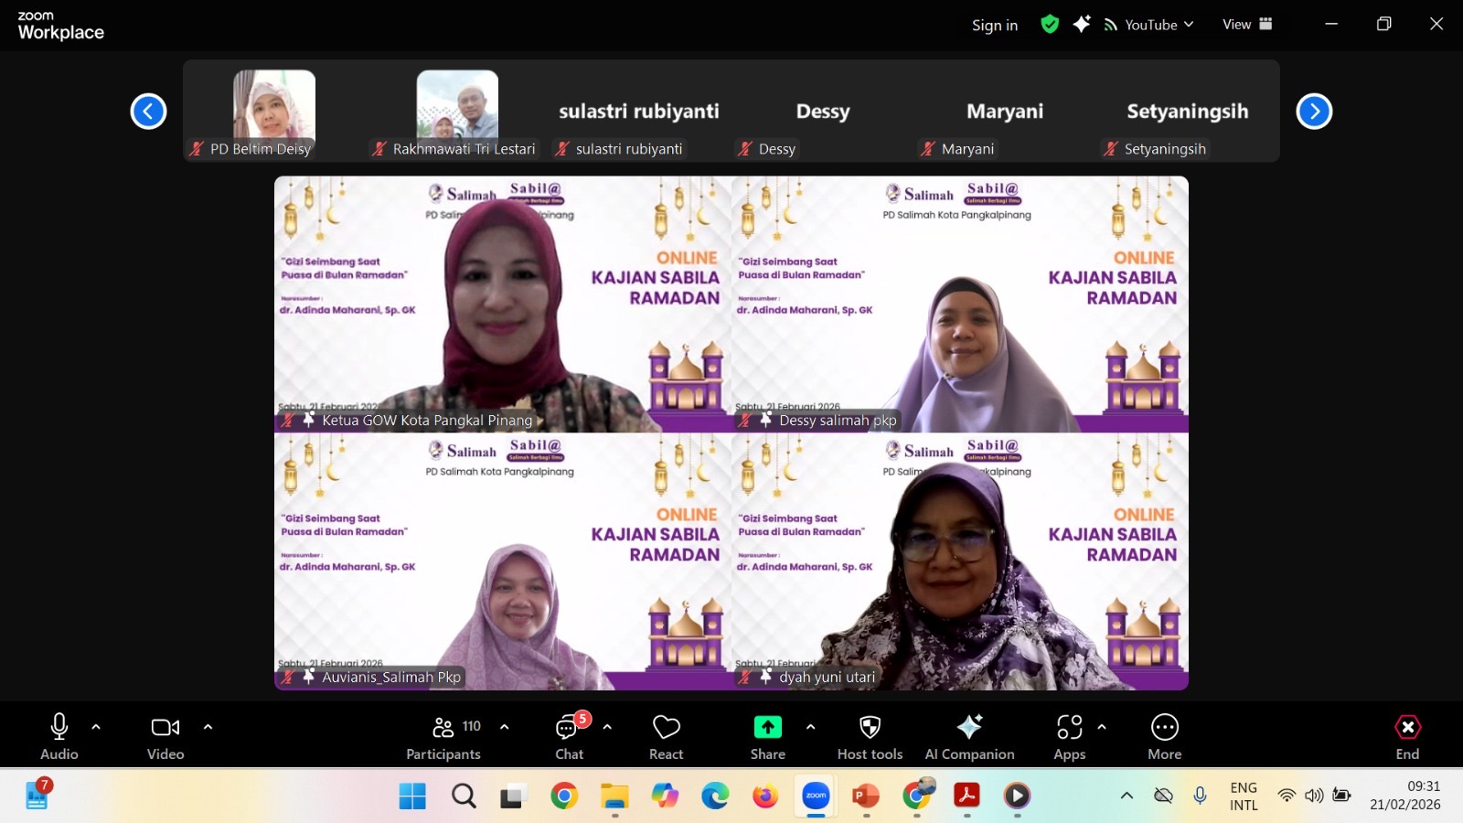Launch AI Companion
Viewport: 1463px width, 823px height.
click(x=969, y=737)
